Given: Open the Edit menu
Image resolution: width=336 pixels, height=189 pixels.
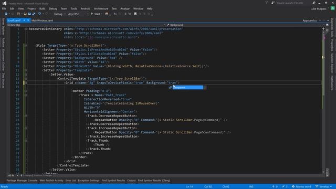Looking at the screenshot, I should coord(12,9).
